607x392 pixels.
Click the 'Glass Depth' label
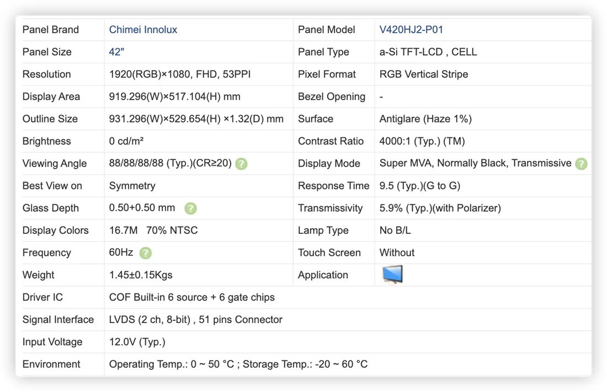coord(50,208)
